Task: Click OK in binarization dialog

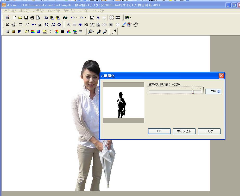Action: 159,131
